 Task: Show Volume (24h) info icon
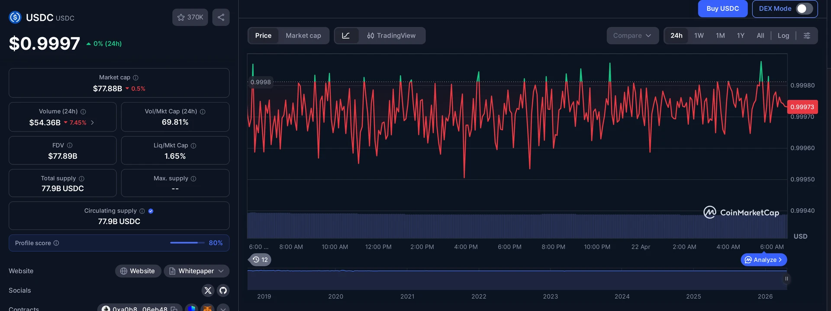pyautogui.click(x=83, y=112)
